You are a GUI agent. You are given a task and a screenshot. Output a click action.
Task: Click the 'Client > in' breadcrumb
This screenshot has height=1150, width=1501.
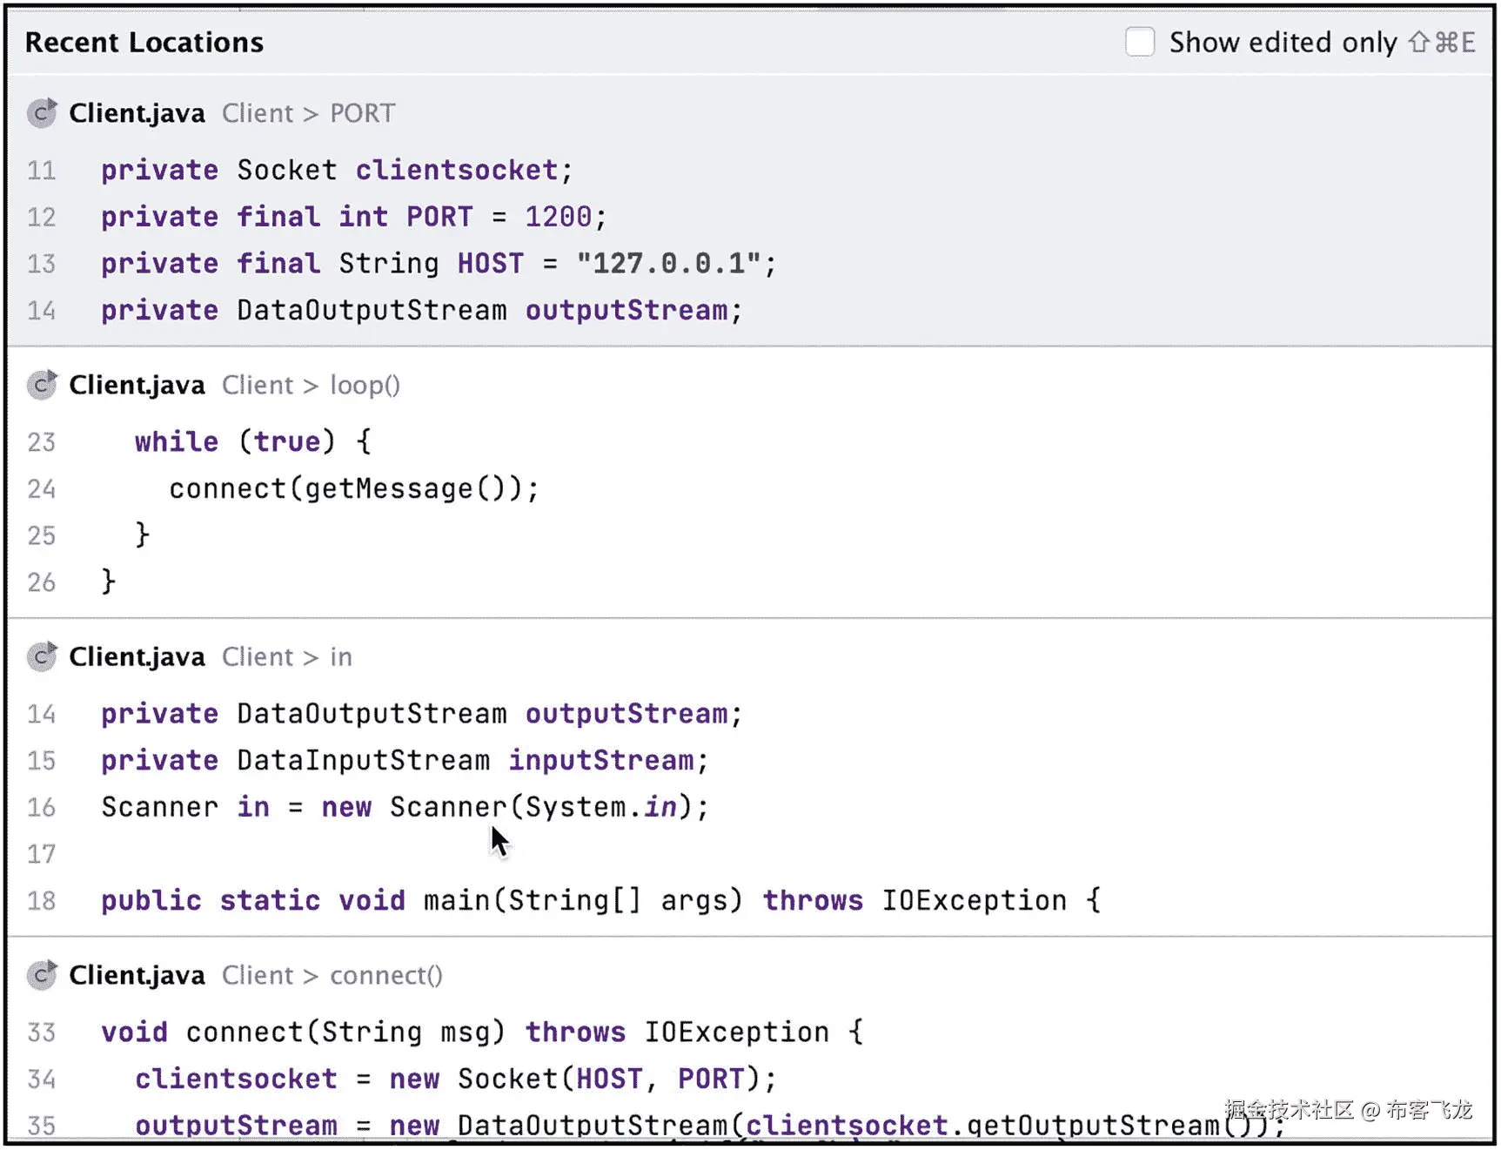point(287,656)
